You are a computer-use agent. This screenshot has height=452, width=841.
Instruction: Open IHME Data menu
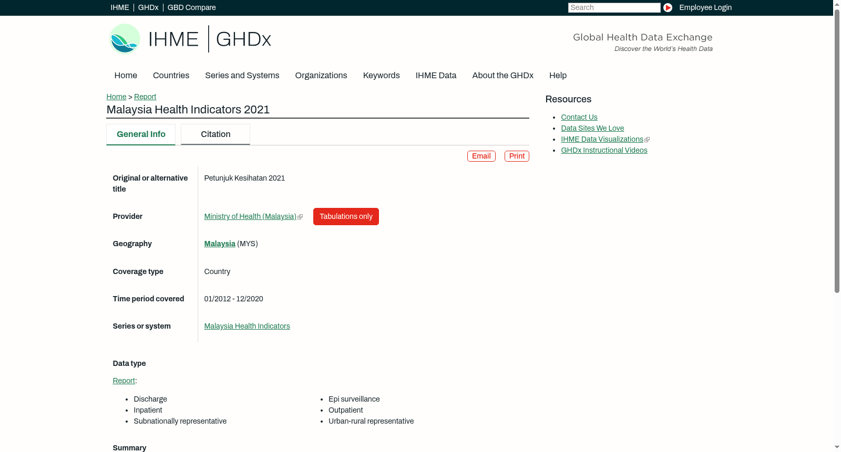pos(436,75)
